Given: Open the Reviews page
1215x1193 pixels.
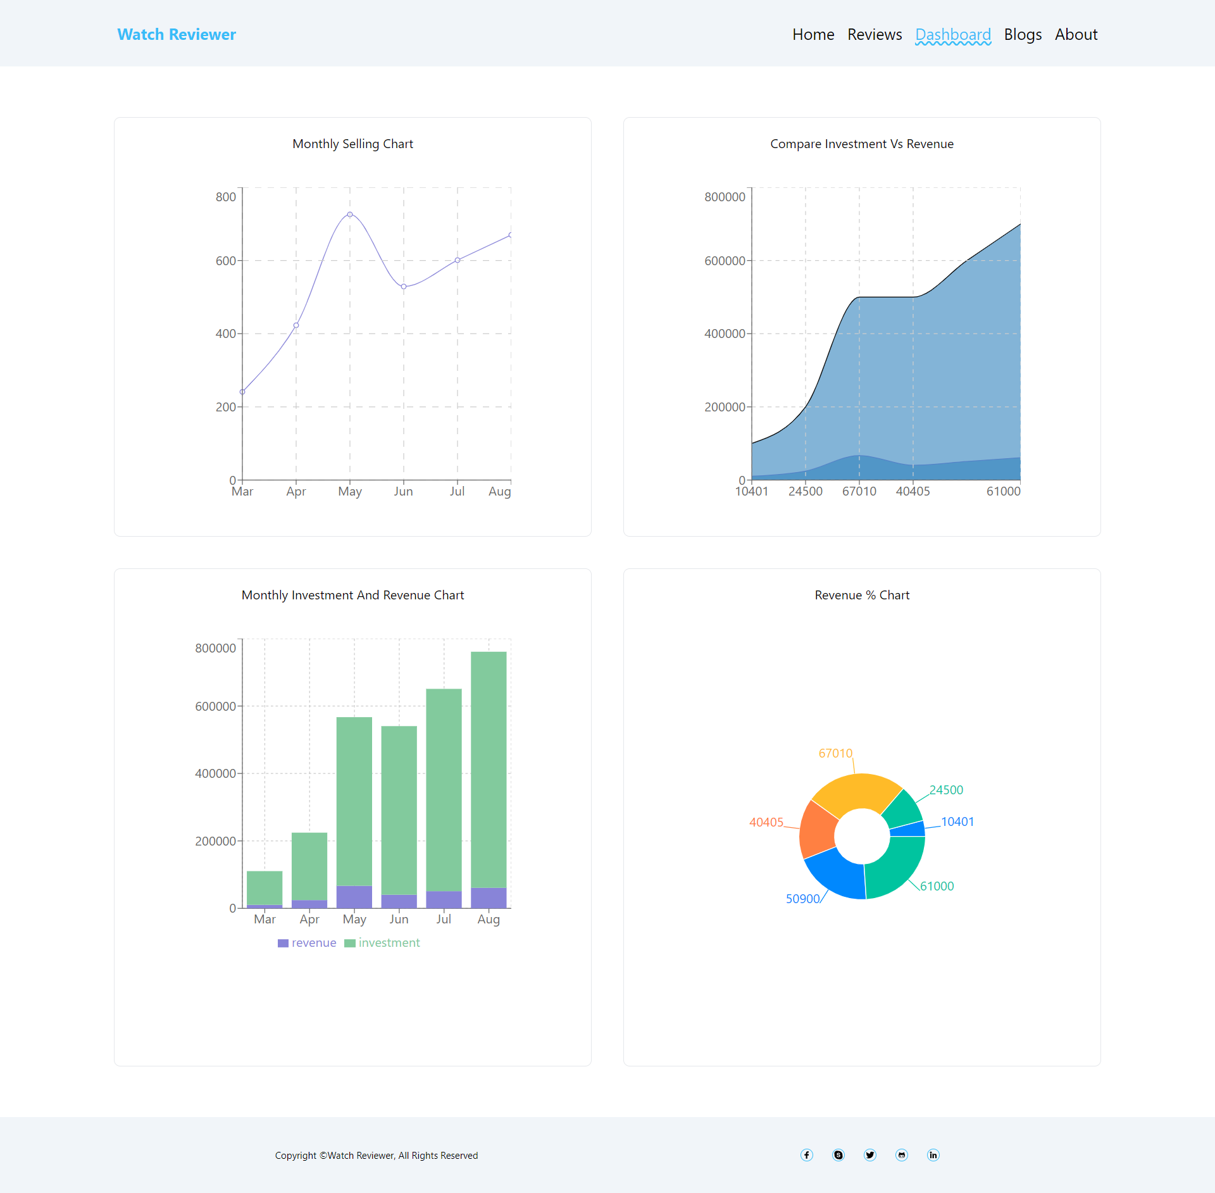Looking at the screenshot, I should pos(875,34).
